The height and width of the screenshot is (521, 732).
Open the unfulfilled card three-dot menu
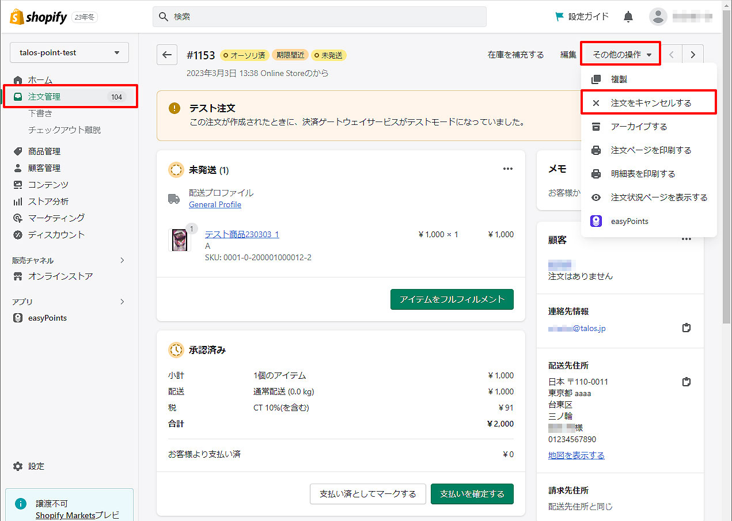point(507,169)
